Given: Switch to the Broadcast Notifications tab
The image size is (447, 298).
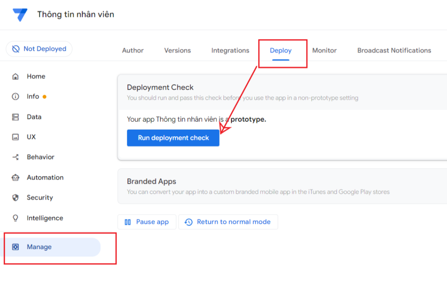Looking at the screenshot, I should (x=394, y=50).
